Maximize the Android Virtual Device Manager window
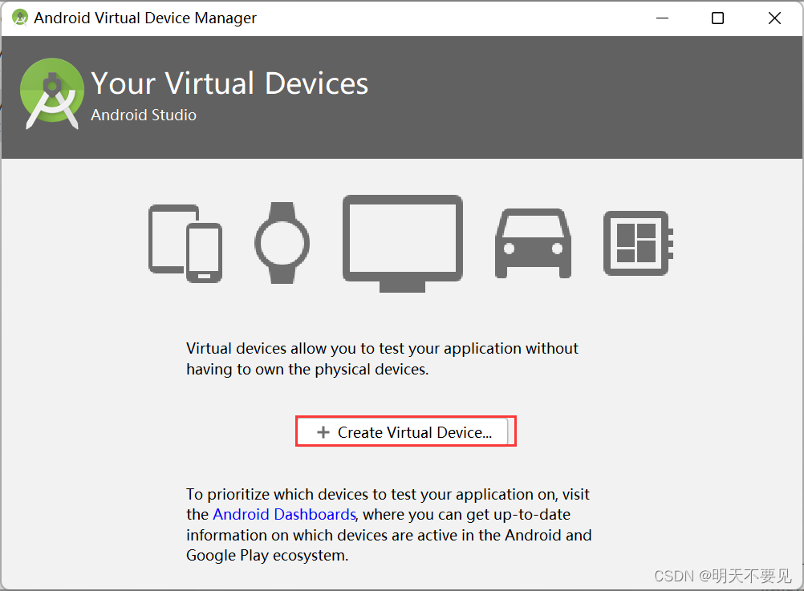Image resolution: width=804 pixels, height=591 pixels. pos(718,18)
